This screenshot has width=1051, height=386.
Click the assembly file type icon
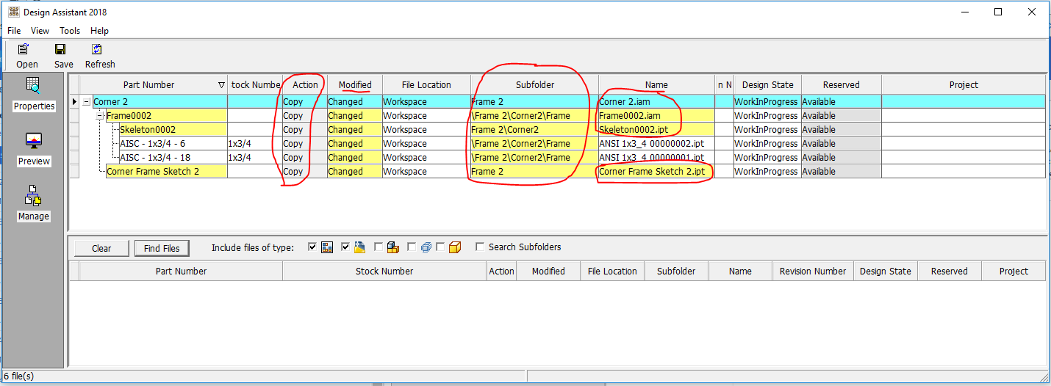pos(393,248)
